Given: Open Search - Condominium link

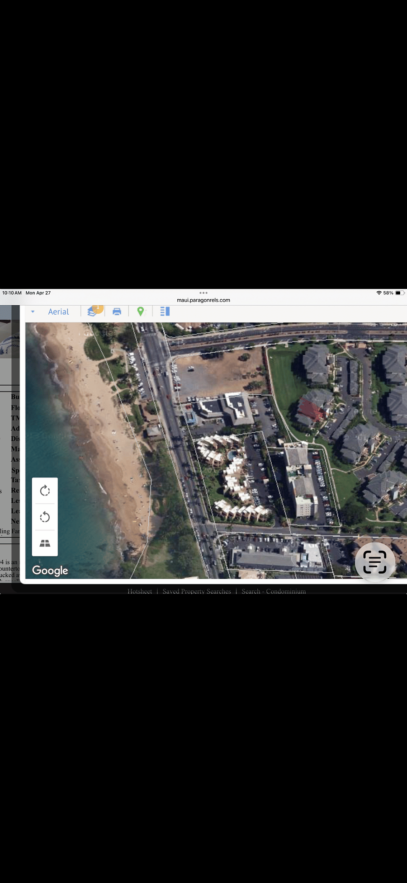Looking at the screenshot, I should [274, 591].
